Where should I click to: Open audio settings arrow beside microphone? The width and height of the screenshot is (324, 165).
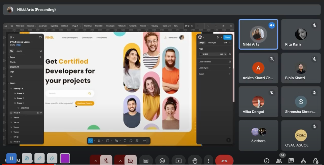(x=96, y=161)
